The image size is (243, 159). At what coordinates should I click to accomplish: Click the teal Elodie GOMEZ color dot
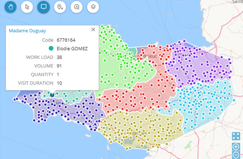(51, 49)
